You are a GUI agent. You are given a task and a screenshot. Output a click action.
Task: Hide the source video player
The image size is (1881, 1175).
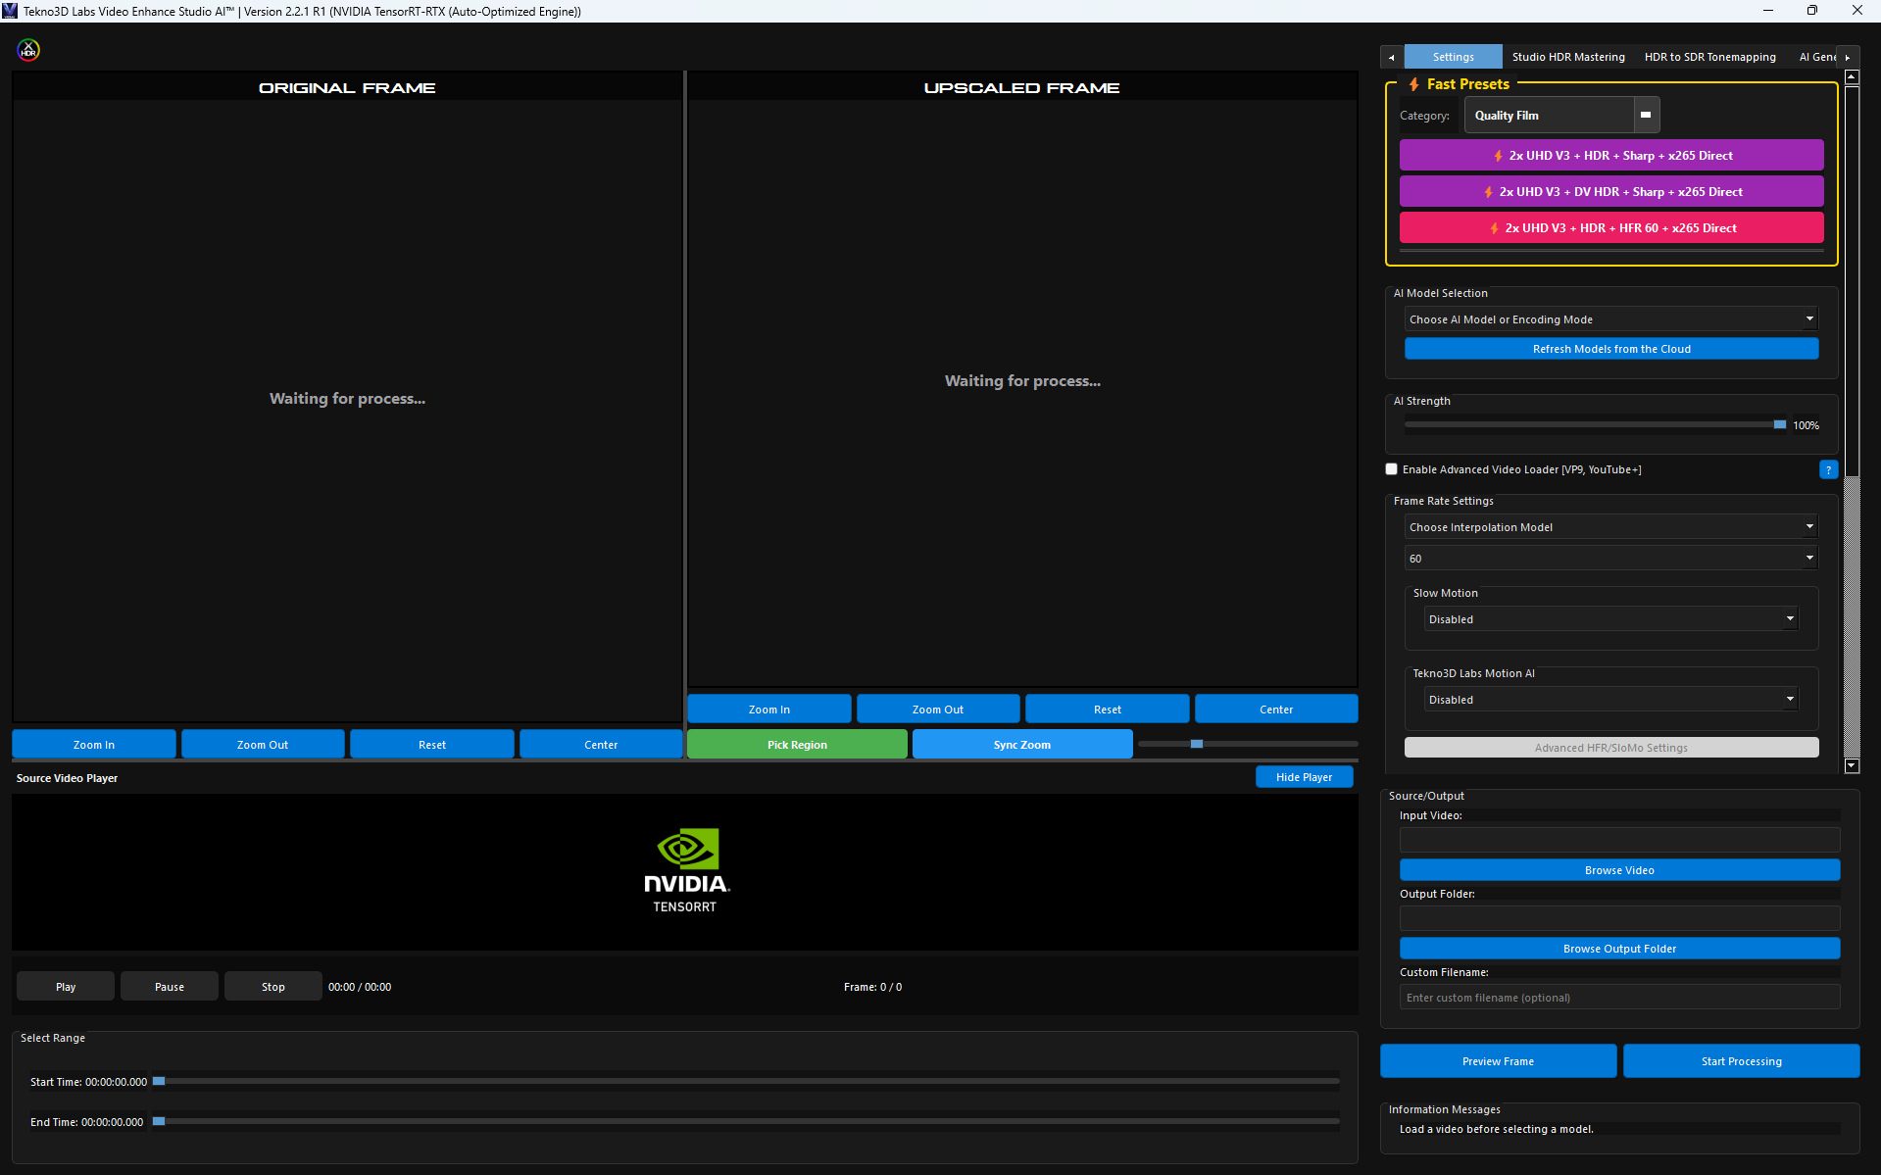pos(1304,777)
